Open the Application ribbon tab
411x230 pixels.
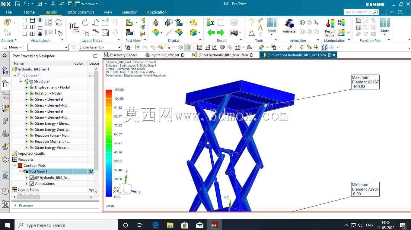157,12
